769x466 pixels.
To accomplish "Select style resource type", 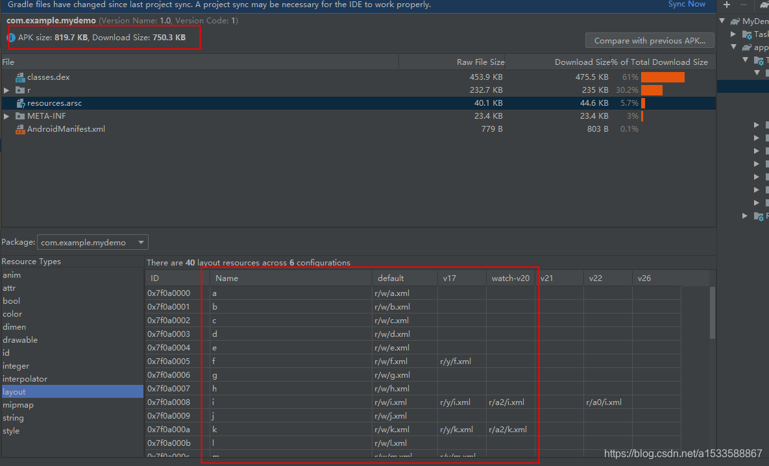I will (x=71, y=431).
